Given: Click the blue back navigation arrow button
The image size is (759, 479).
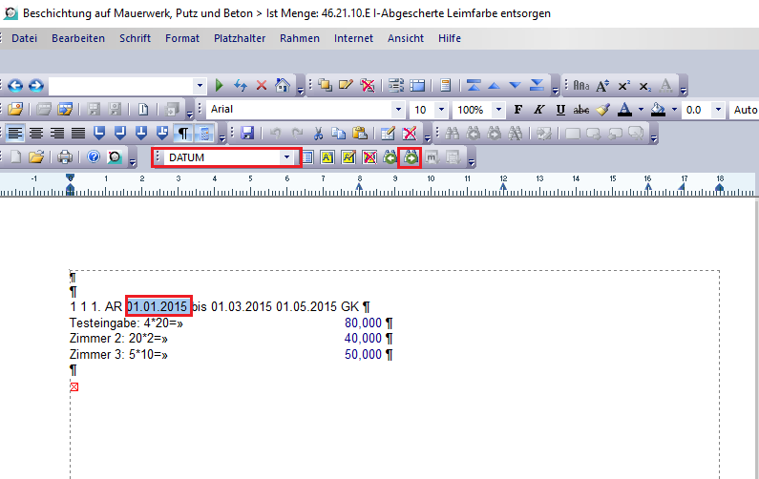Looking at the screenshot, I should [16, 85].
